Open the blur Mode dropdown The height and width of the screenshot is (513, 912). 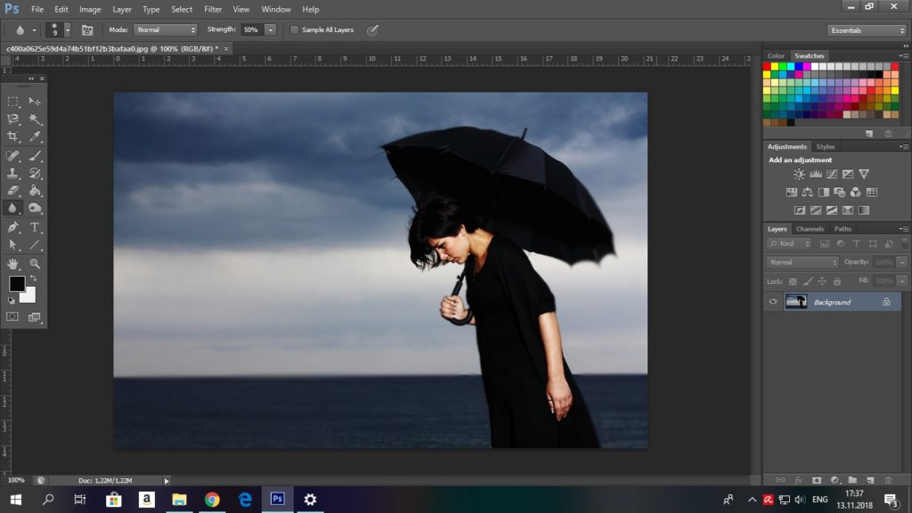pyautogui.click(x=166, y=29)
